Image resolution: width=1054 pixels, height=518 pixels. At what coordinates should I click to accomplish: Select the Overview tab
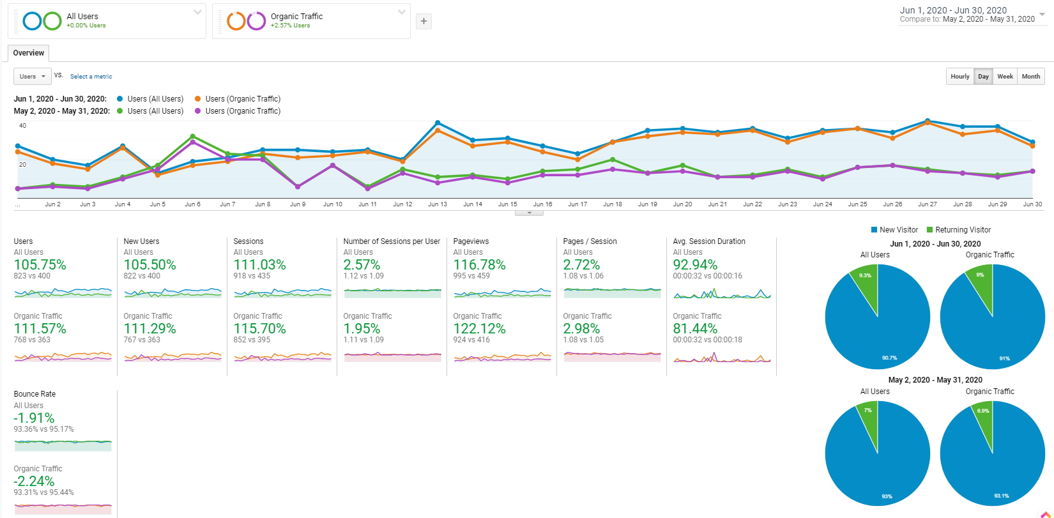(x=29, y=53)
